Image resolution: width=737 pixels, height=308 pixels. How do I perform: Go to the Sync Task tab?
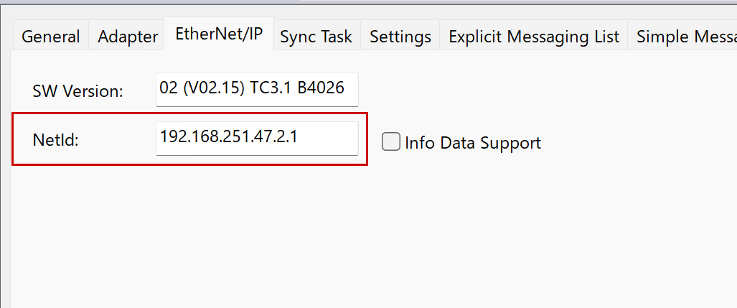coord(316,37)
